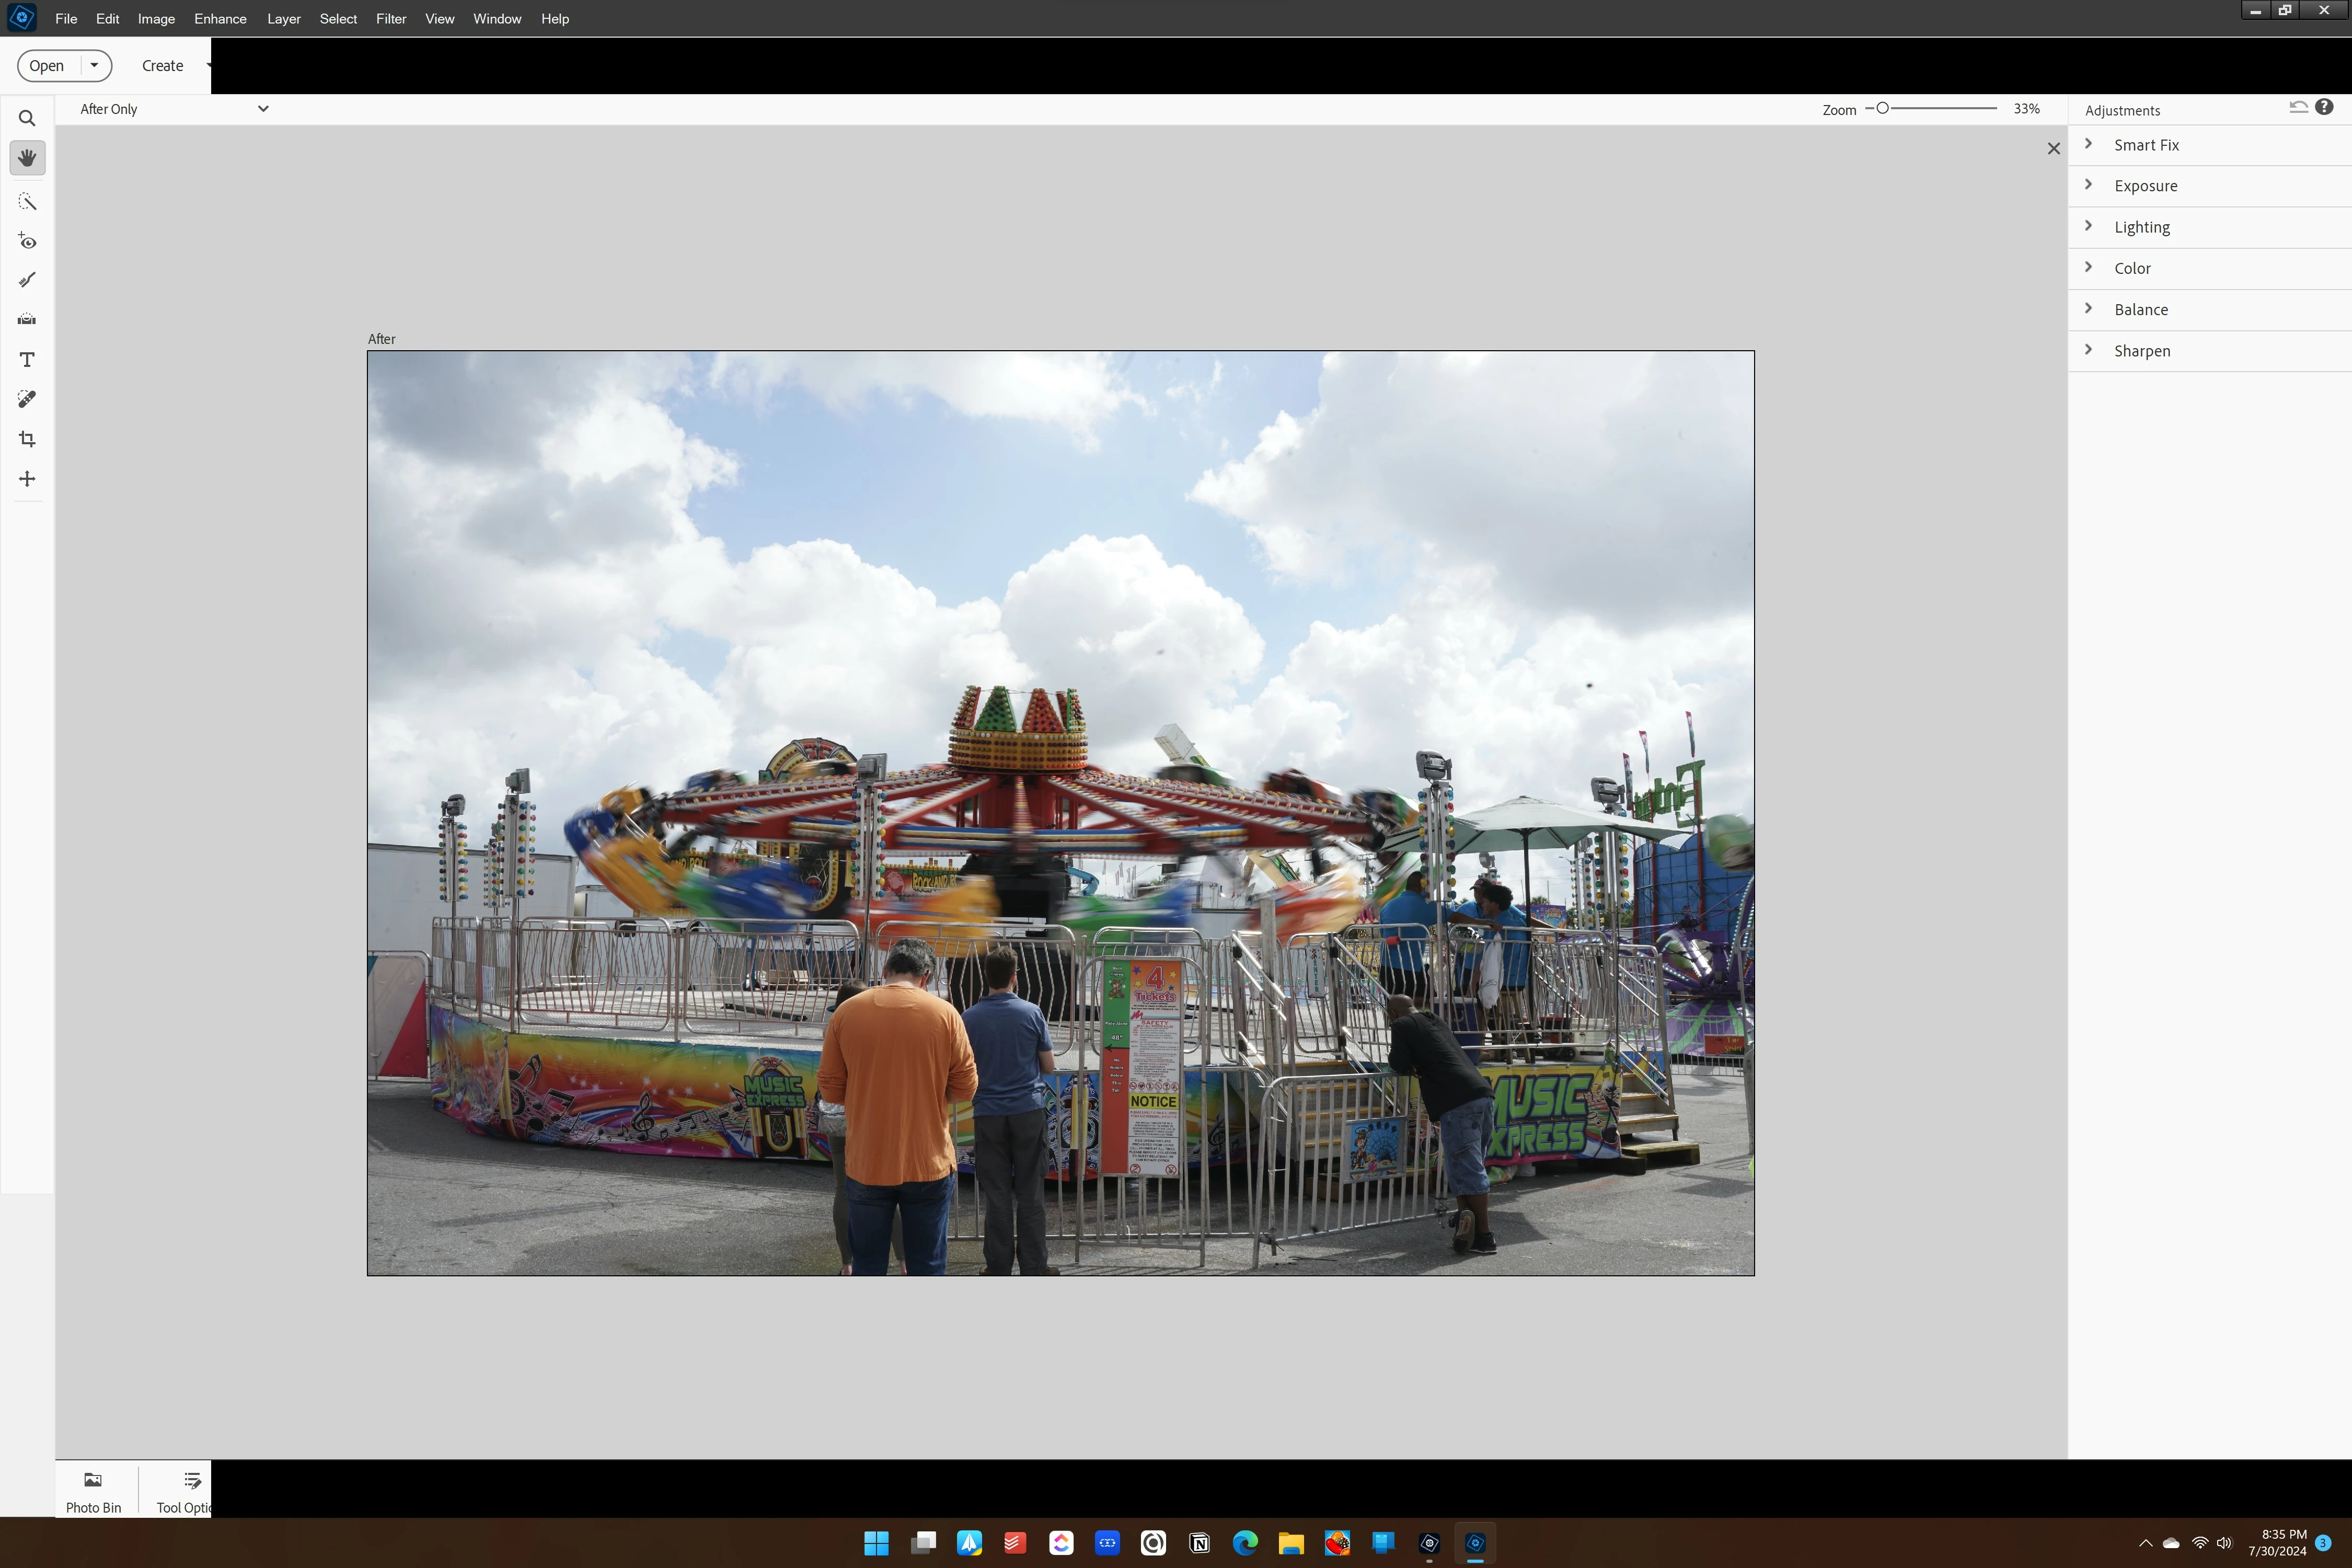The width and height of the screenshot is (2352, 1568).
Task: Select the Move tool
Action: coord(27,479)
